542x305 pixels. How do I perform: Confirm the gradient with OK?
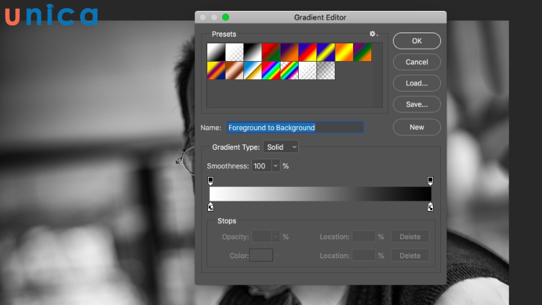[417, 41]
